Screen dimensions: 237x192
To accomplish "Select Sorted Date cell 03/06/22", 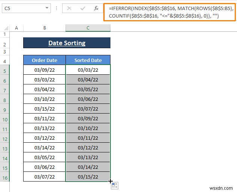I will tap(88, 99).
